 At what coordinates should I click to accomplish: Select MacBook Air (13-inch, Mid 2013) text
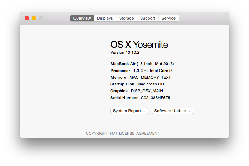pyautogui.click(x=142, y=64)
